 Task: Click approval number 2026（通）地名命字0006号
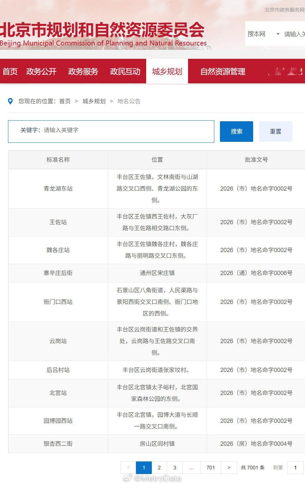(x=256, y=273)
